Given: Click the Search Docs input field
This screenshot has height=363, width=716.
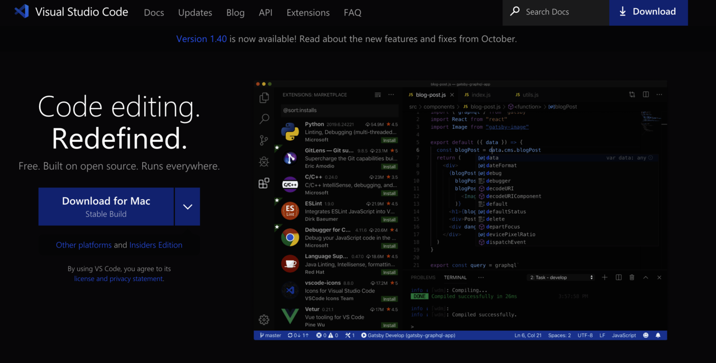Looking at the screenshot, I should tap(556, 12).
